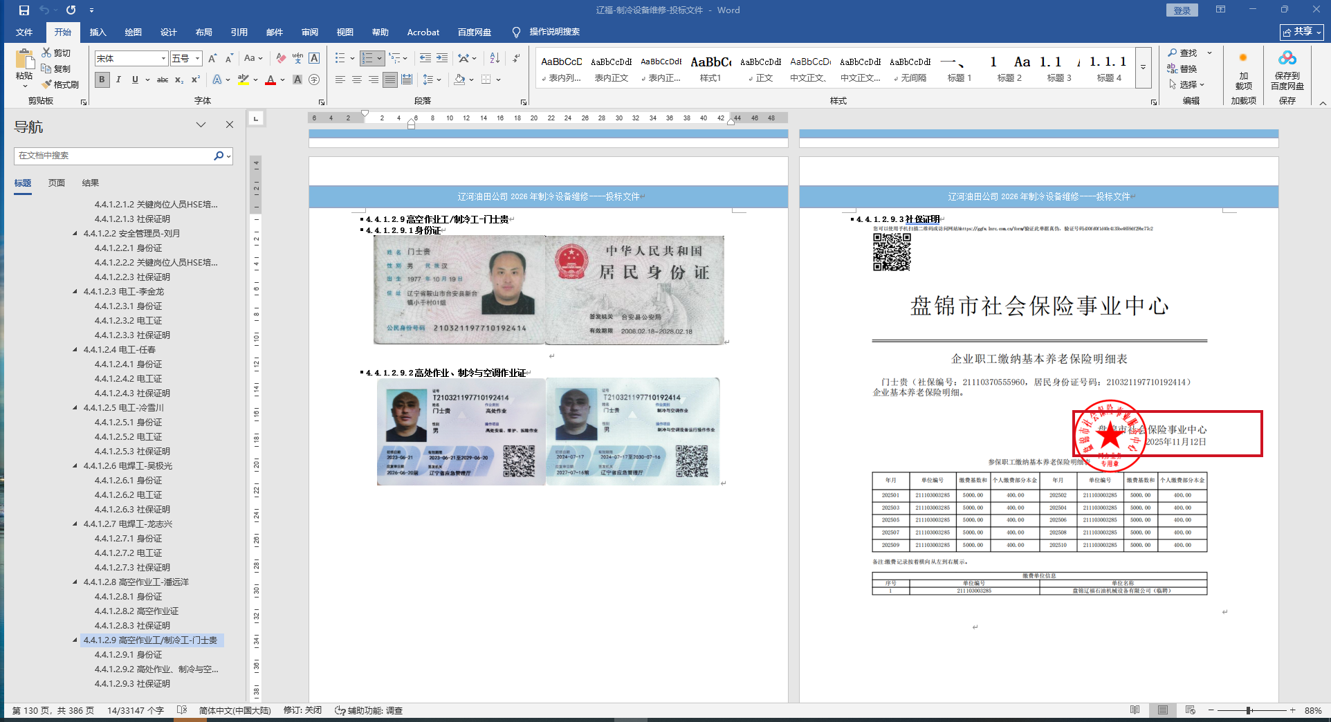
Task: Click the 登录 (Sign in) button
Action: [1182, 10]
